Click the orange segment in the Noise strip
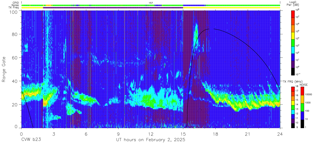 coord(49,5)
